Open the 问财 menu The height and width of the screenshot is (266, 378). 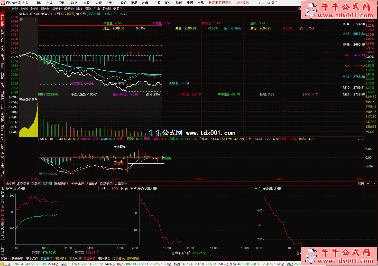[x=39, y=3]
